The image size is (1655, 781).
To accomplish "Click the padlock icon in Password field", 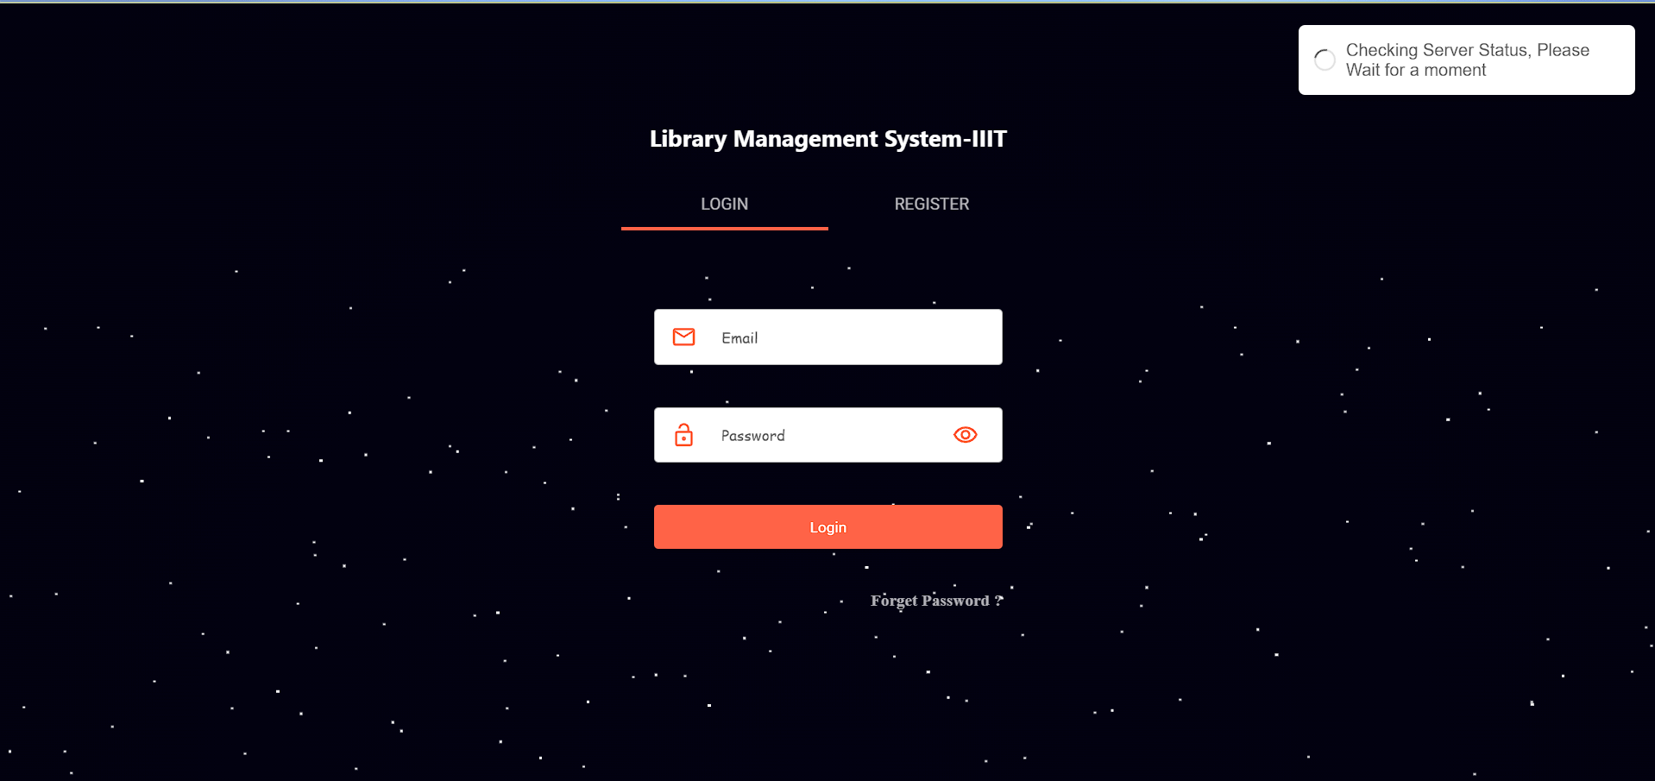I will pyautogui.click(x=683, y=435).
